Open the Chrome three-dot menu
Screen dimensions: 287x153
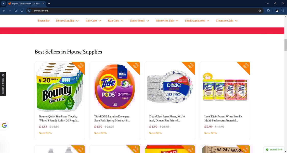(x=283, y=11)
